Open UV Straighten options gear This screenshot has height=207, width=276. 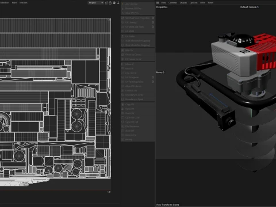click(153, 78)
